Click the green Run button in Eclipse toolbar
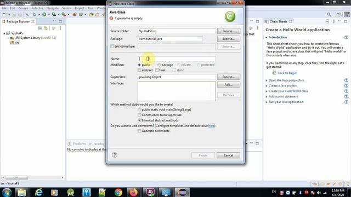Screen dimensions: 351x197 44,15
